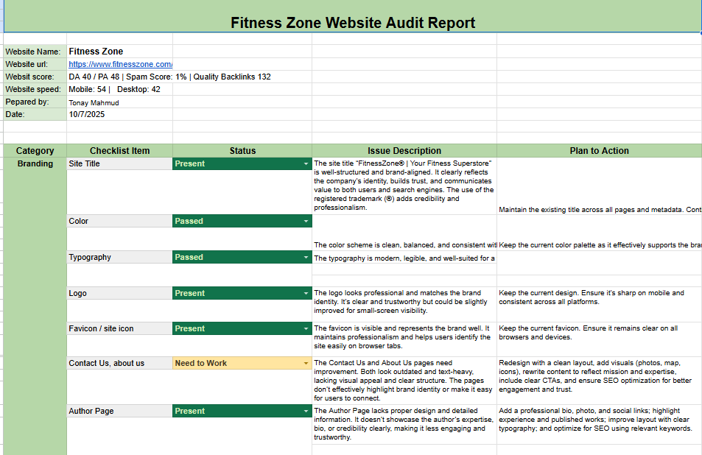The height and width of the screenshot is (455, 702).
Task: Expand the Typography status dropdown arrow
Action: click(x=306, y=258)
